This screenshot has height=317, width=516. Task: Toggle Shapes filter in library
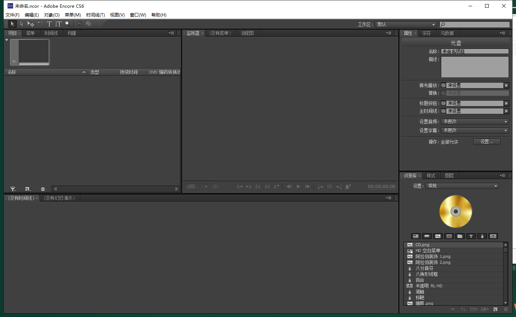coord(482,236)
